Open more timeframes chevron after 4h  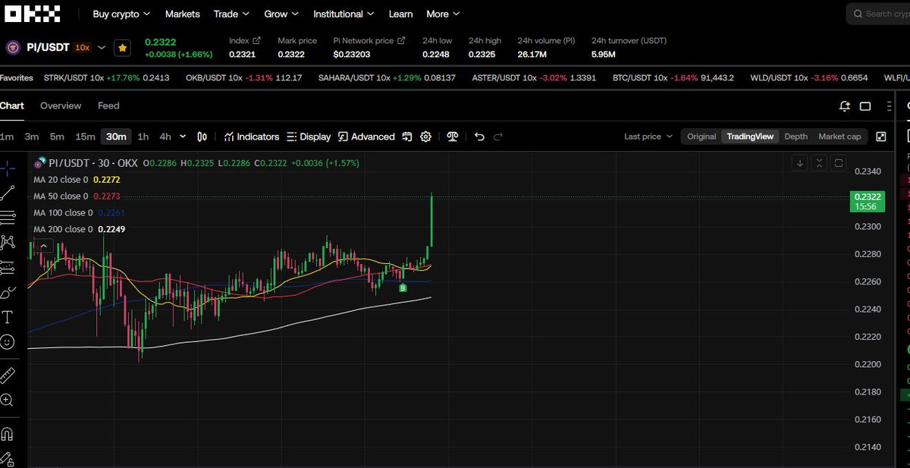[x=183, y=137]
